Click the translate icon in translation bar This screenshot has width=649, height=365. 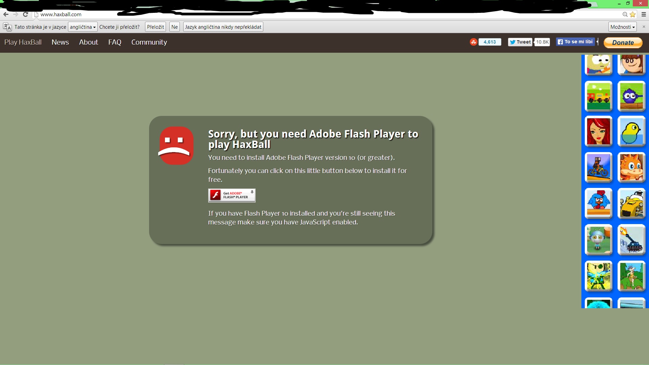[7, 27]
